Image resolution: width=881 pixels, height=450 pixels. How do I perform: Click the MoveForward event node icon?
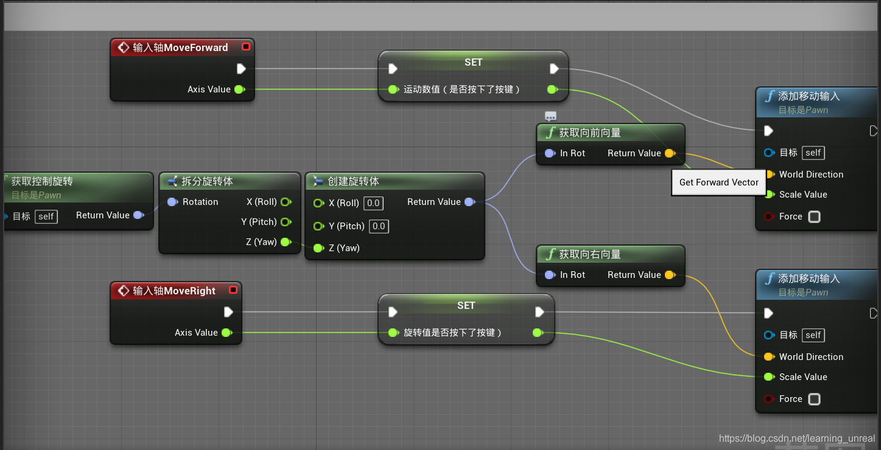124,47
